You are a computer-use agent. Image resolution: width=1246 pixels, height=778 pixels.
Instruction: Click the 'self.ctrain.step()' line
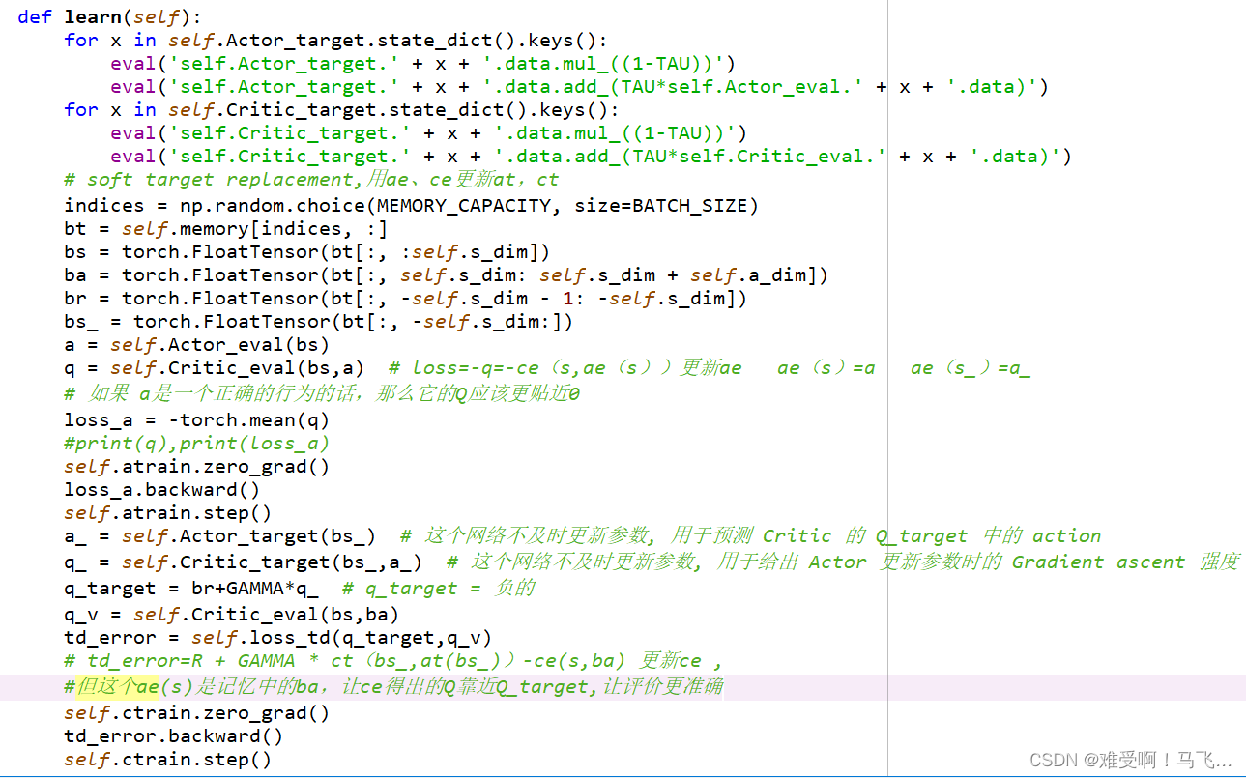point(168,760)
